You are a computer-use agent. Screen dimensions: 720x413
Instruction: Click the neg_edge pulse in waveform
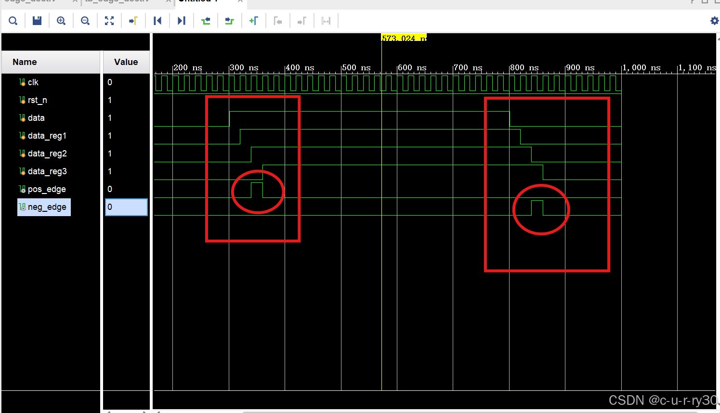(537, 208)
